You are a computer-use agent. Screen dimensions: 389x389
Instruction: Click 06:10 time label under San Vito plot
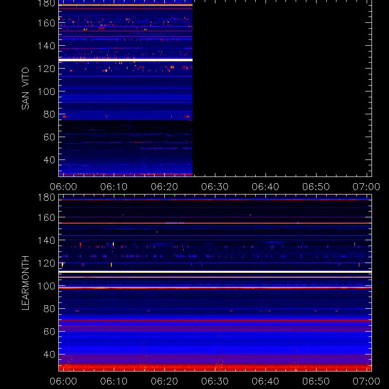(x=114, y=187)
